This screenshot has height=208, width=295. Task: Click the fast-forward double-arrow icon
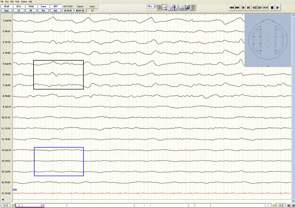point(237,8)
